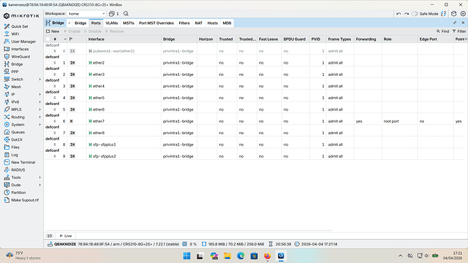Open Microsoft Edge from taskbar
The height and width of the screenshot is (263, 468).
[x=241, y=256]
